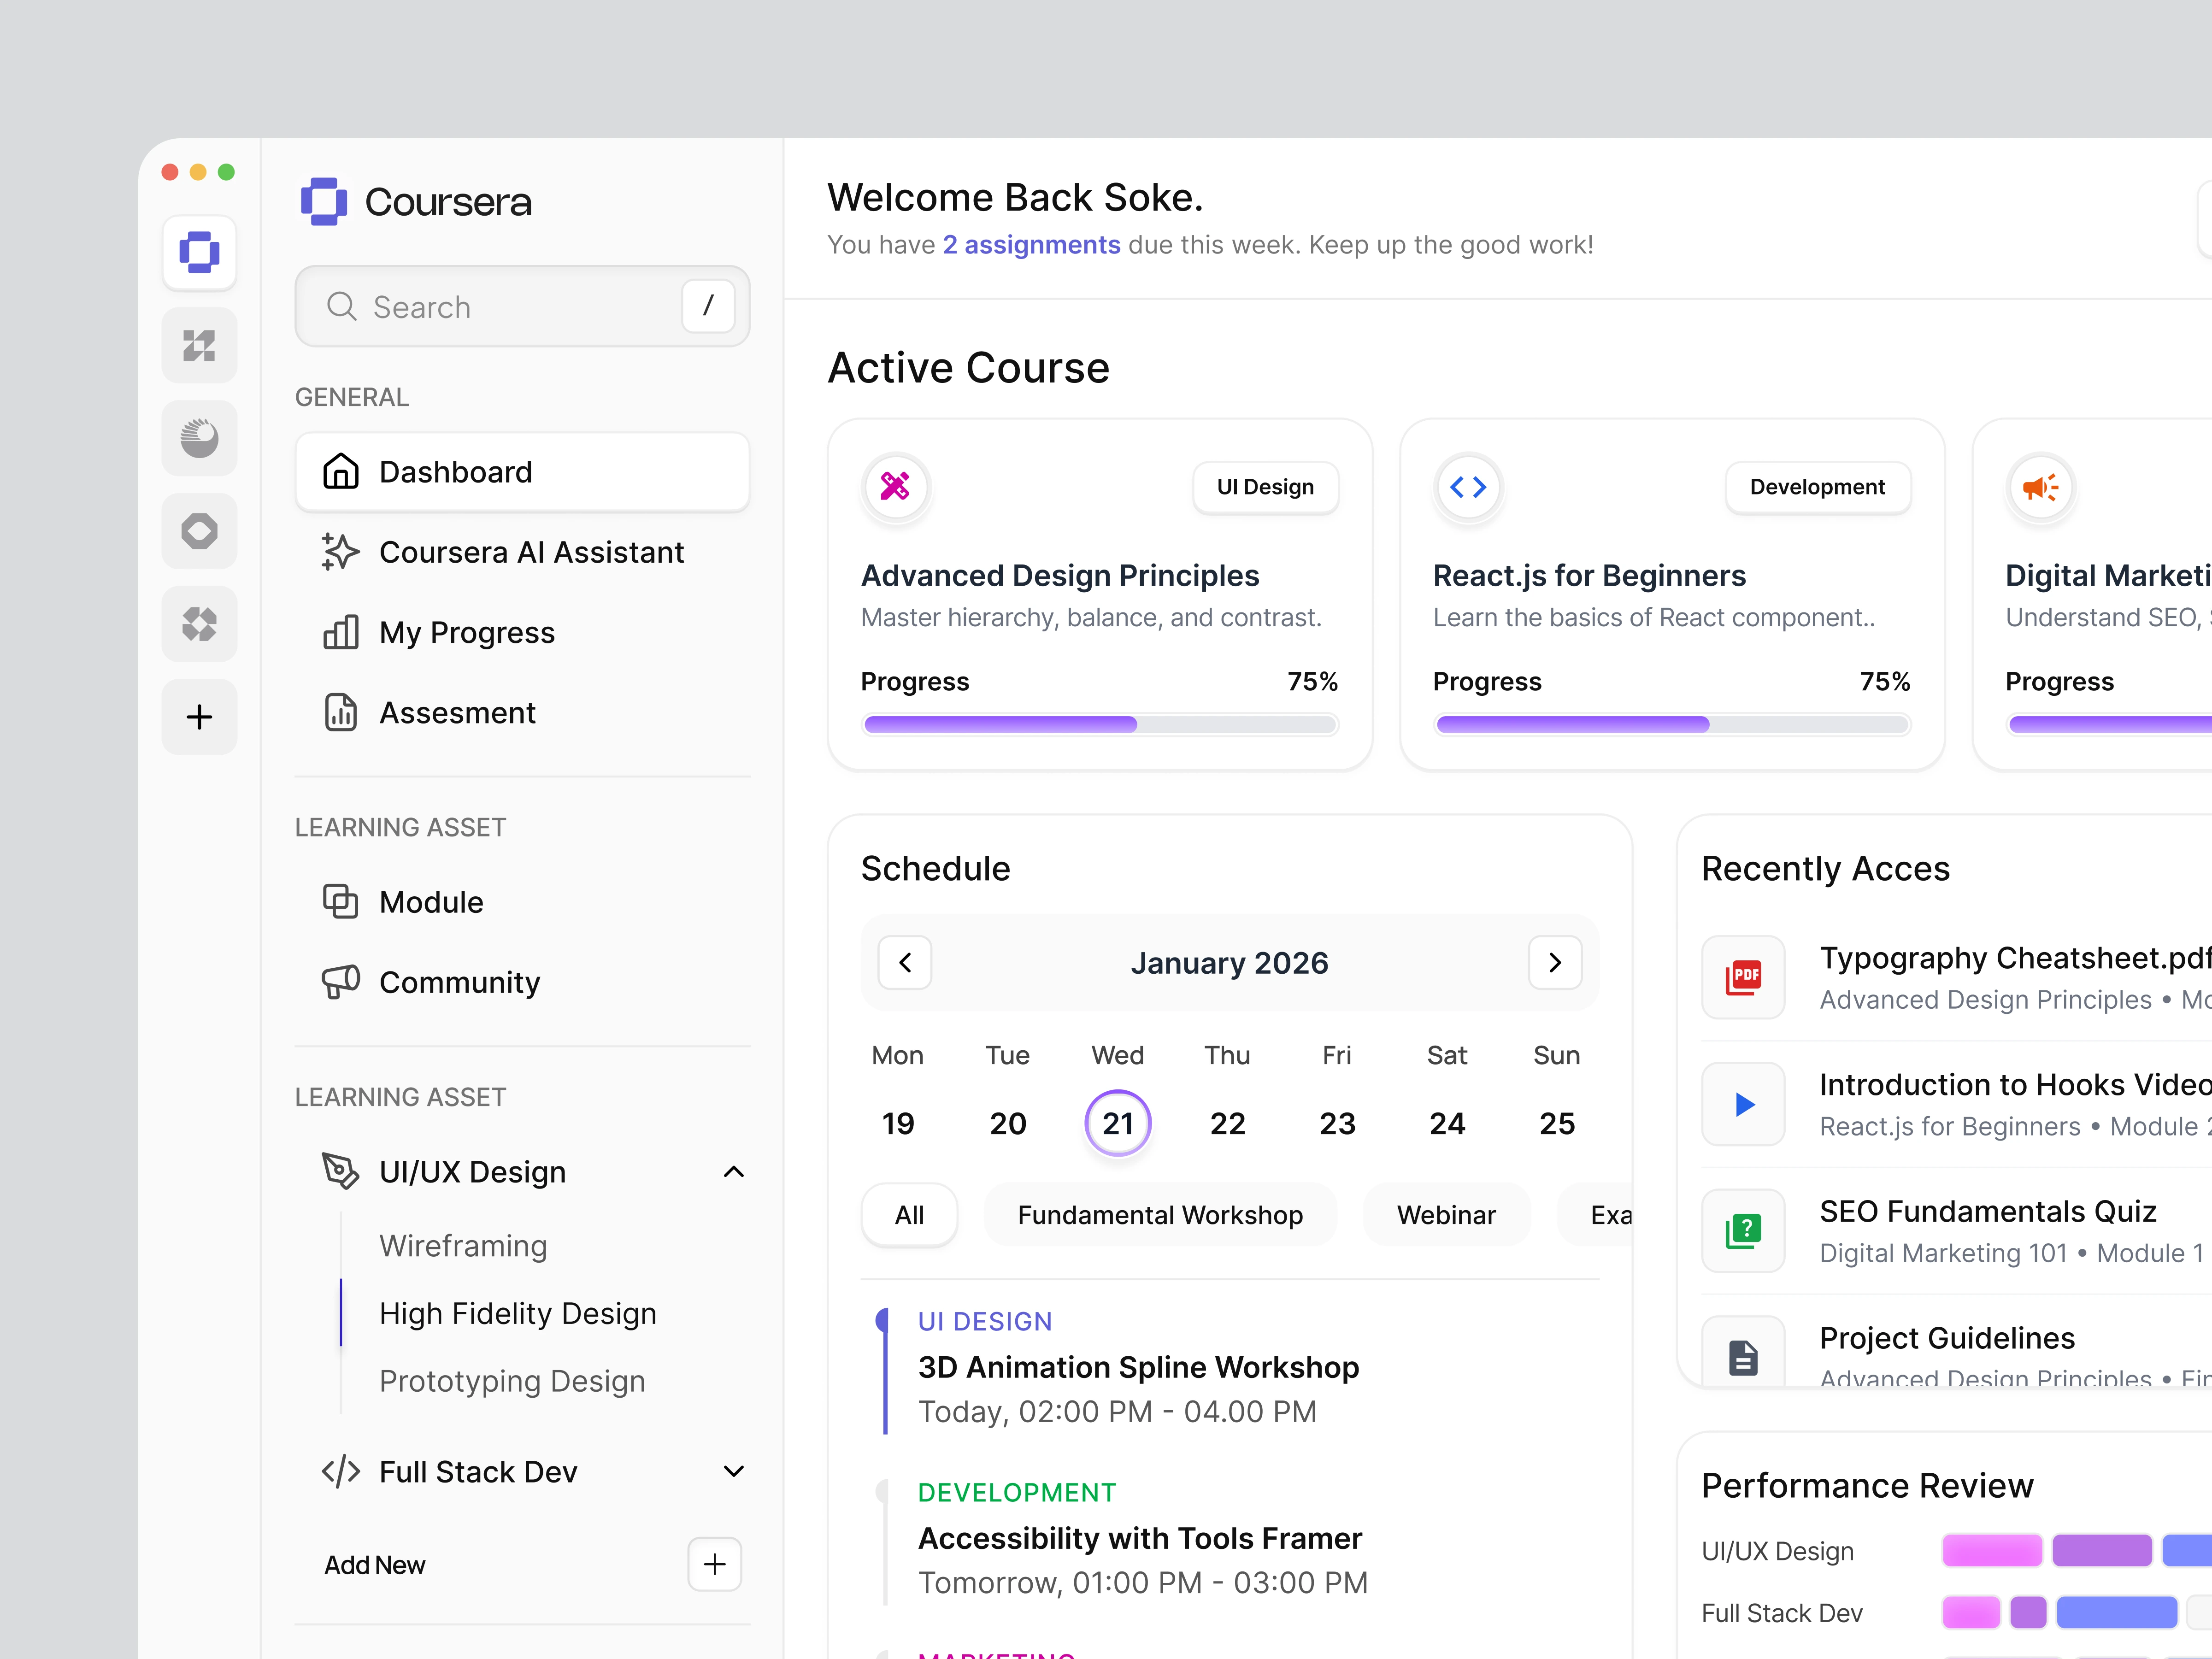Click into the Search field
Viewport: 2212px width, 1659px height.
click(500, 307)
